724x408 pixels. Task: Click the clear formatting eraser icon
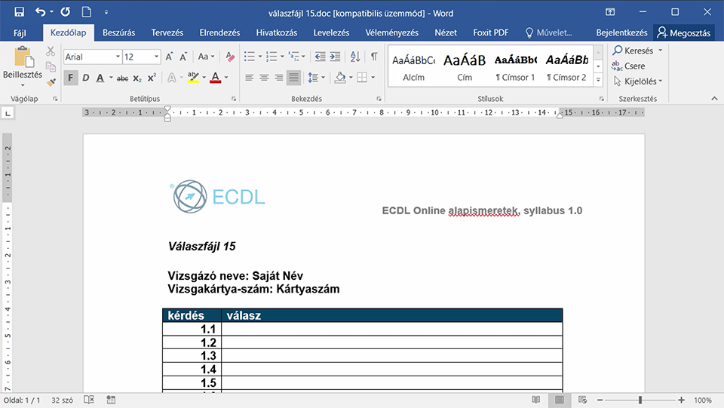coord(230,57)
